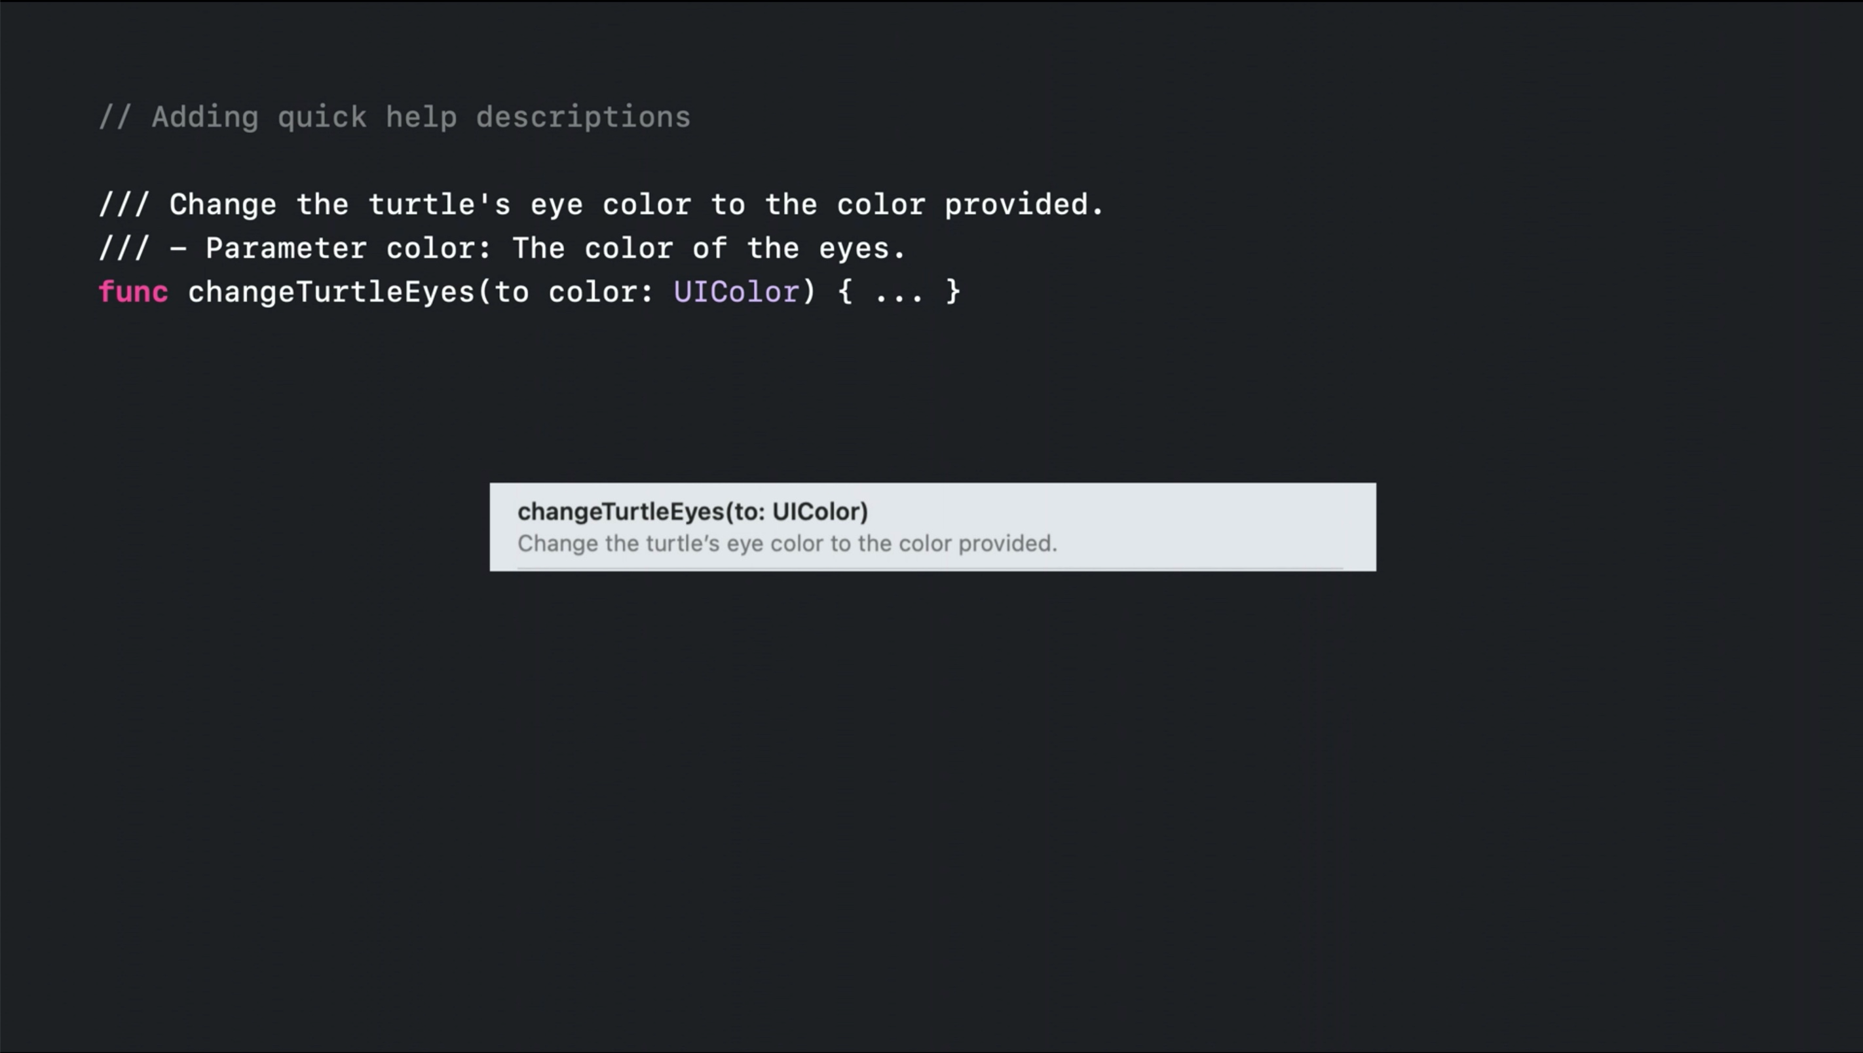Screen dimensions: 1863x1053
Task: Click the word provided. ending first doc line
Action: tap(1024, 206)
